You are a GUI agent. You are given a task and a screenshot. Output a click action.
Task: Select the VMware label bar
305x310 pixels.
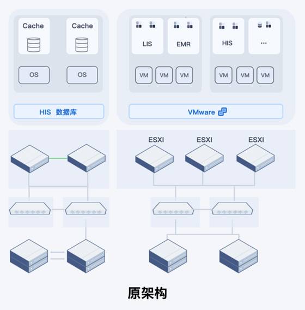pyautogui.click(x=206, y=112)
